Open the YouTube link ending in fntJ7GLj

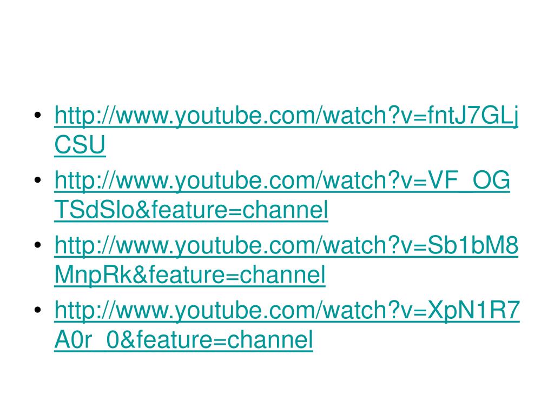pyautogui.click(x=286, y=116)
